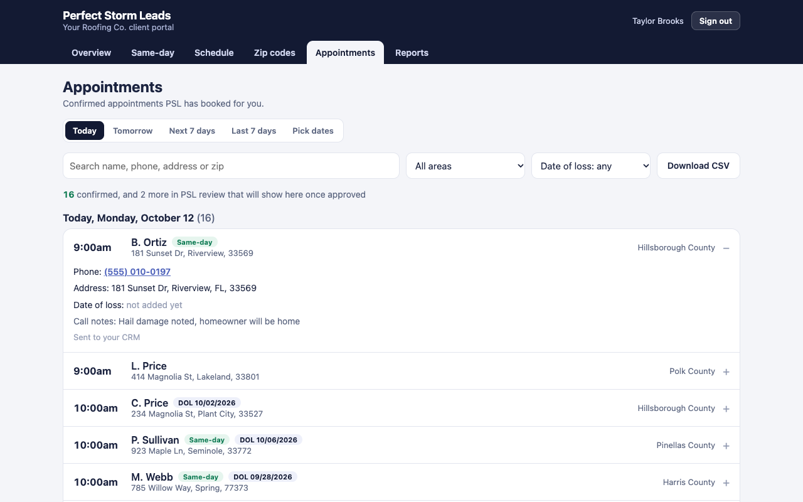Image resolution: width=803 pixels, height=502 pixels.
Task: Expand the L. Price appointment row
Action: [726, 371]
